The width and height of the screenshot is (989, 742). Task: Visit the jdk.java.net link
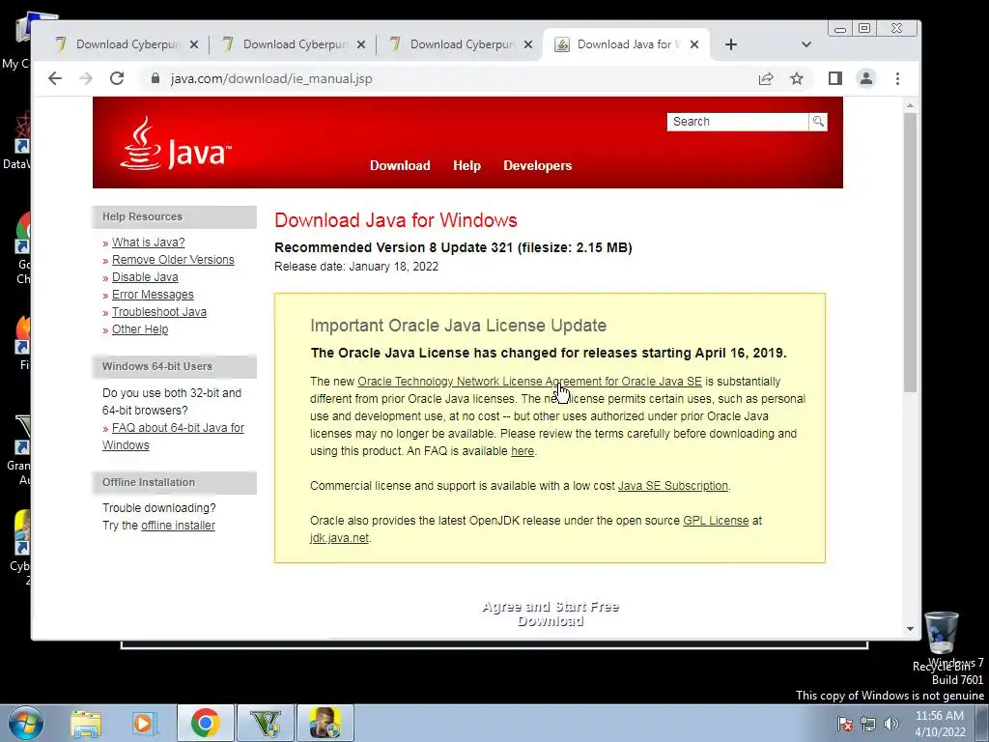click(339, 538)
